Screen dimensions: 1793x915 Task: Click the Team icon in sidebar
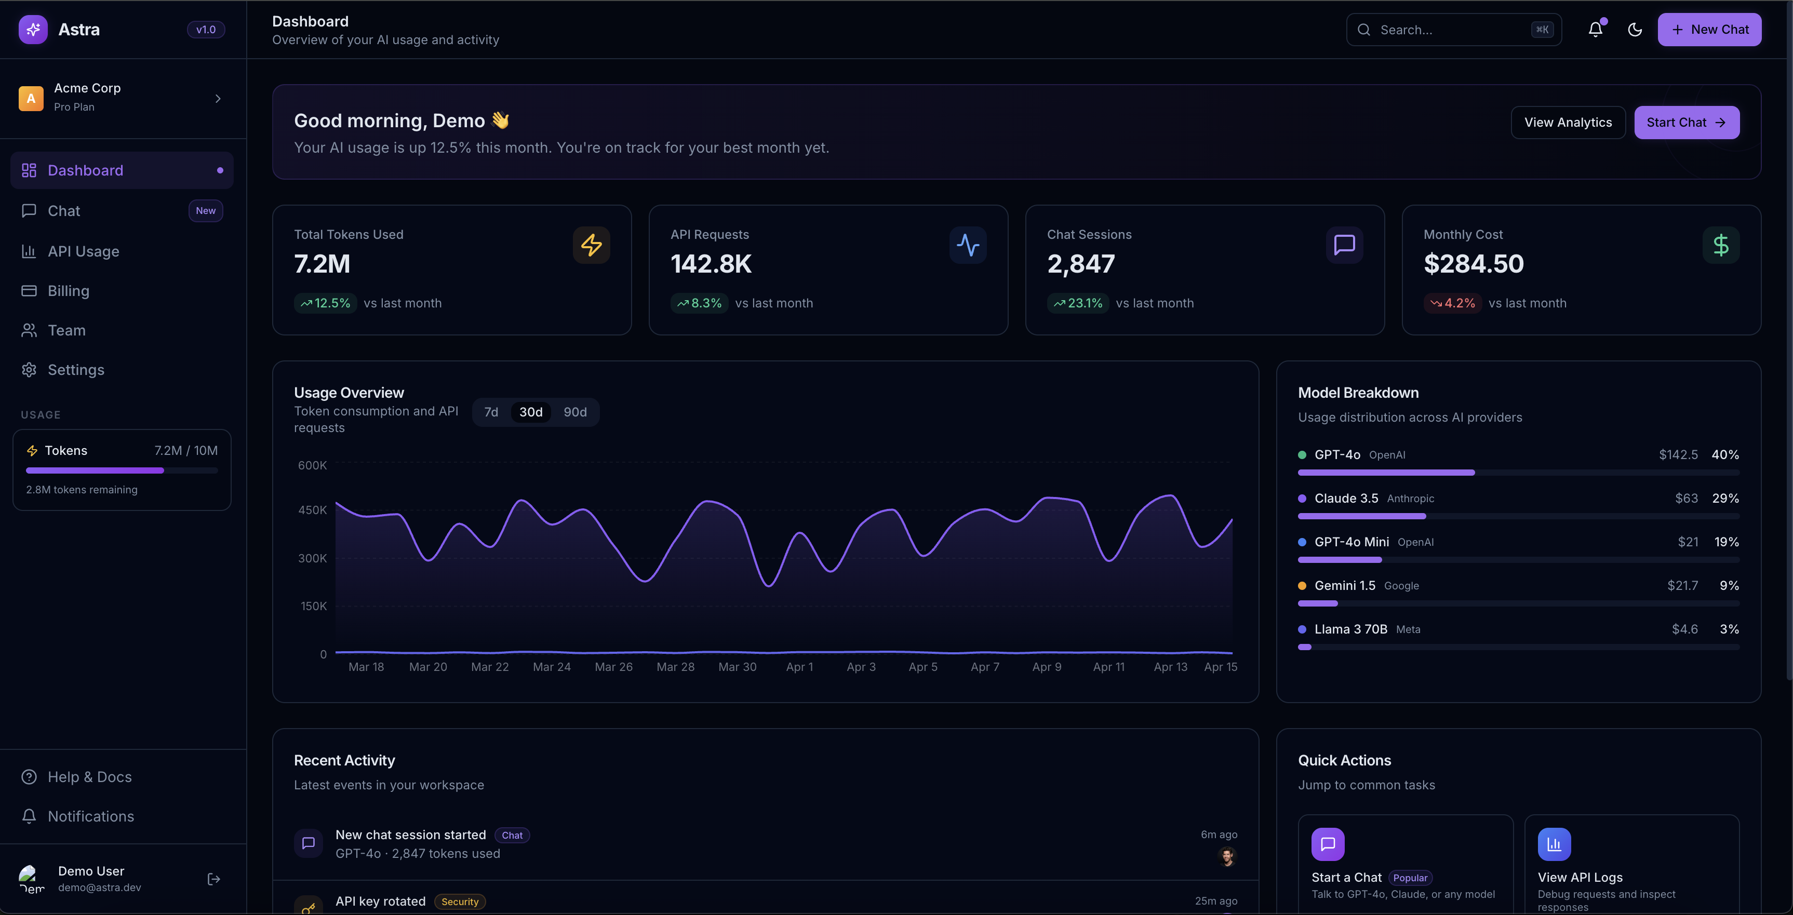(x=29, y=330)
